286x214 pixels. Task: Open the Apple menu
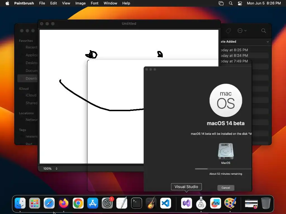click(7, 3)
